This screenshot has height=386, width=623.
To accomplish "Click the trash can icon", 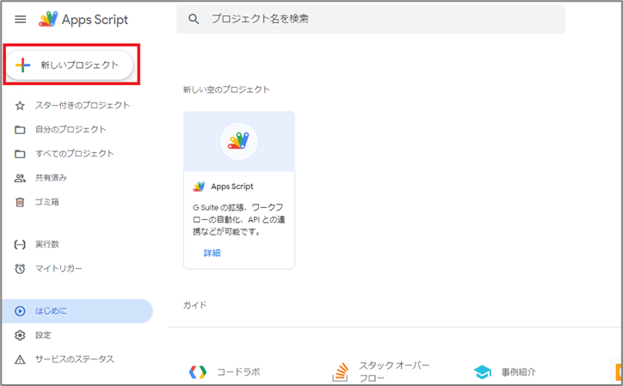I will pos(20,203).
